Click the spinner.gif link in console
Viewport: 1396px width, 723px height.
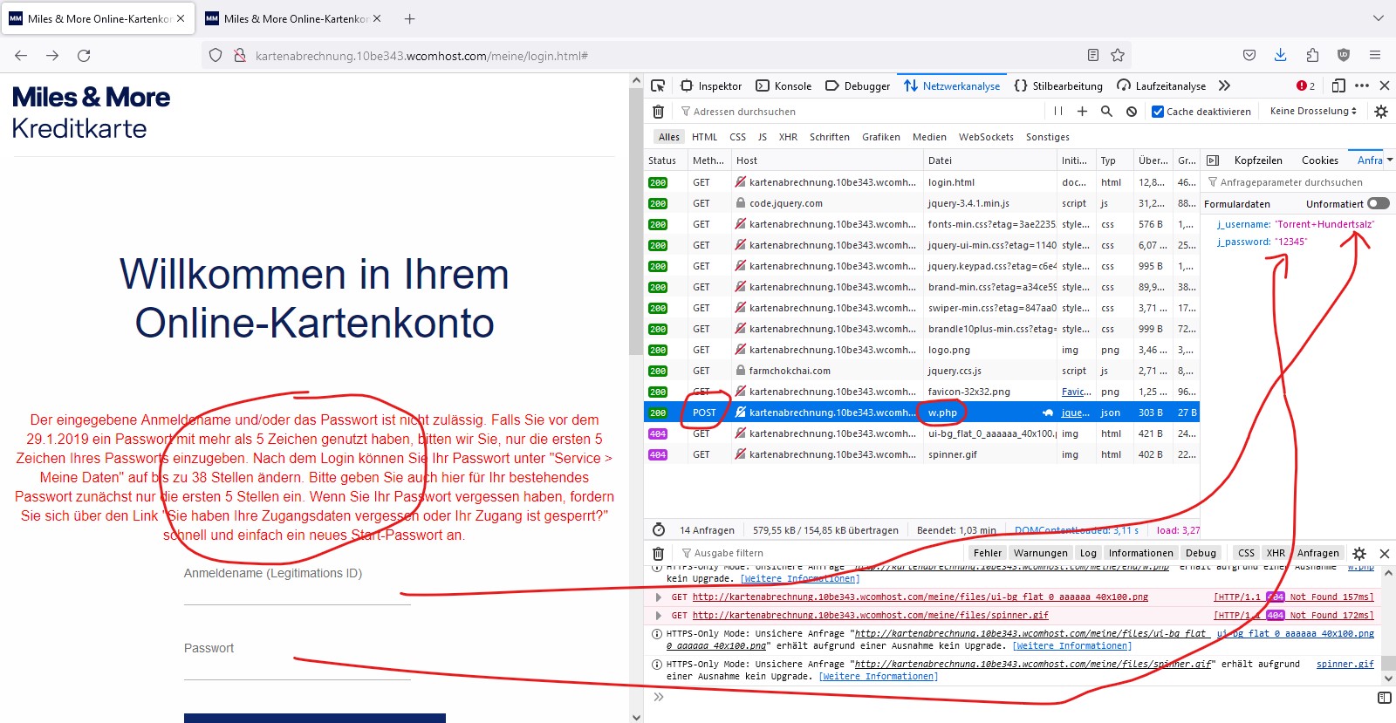pos(1345,664)
